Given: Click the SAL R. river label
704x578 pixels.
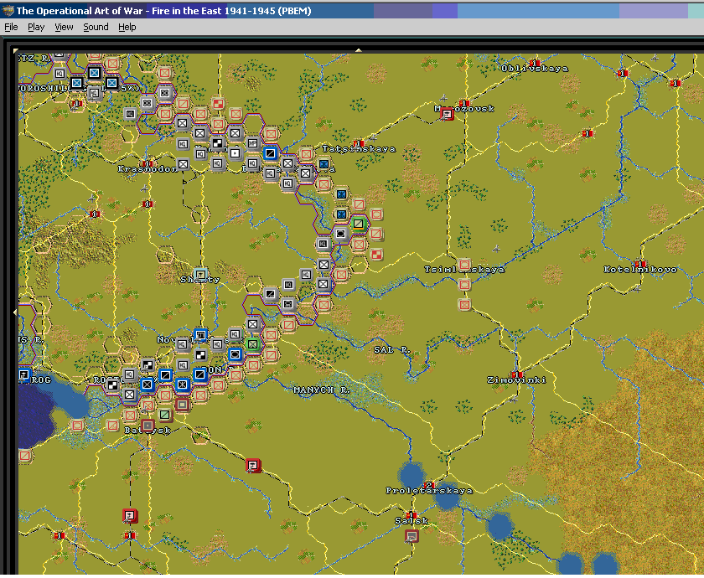Looking at the screenshot, I should click(x=392, y=350).
